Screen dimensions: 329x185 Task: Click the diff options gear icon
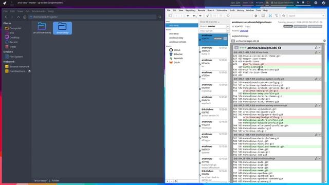(x=324, y=41)
